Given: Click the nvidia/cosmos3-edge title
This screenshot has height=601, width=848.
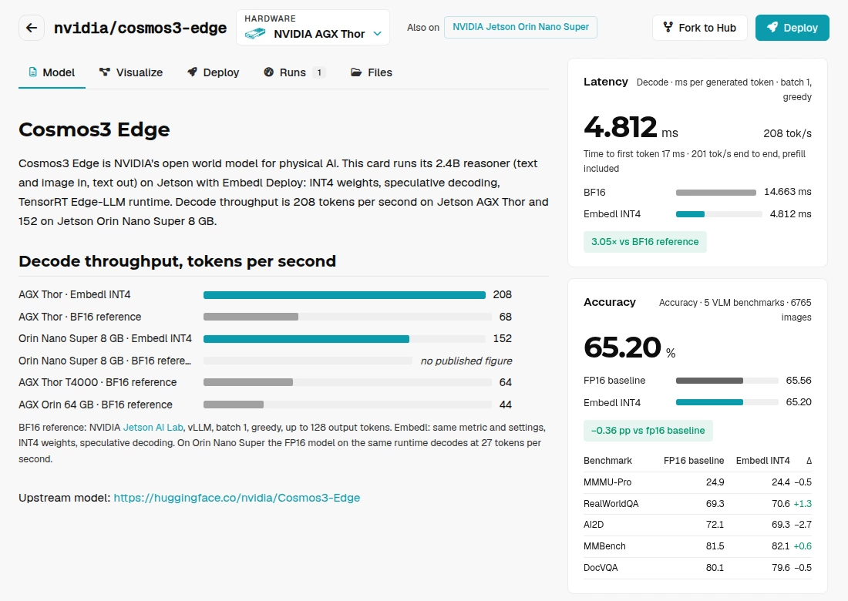Looking at the screenshot, I should click(x=140, y=28).
